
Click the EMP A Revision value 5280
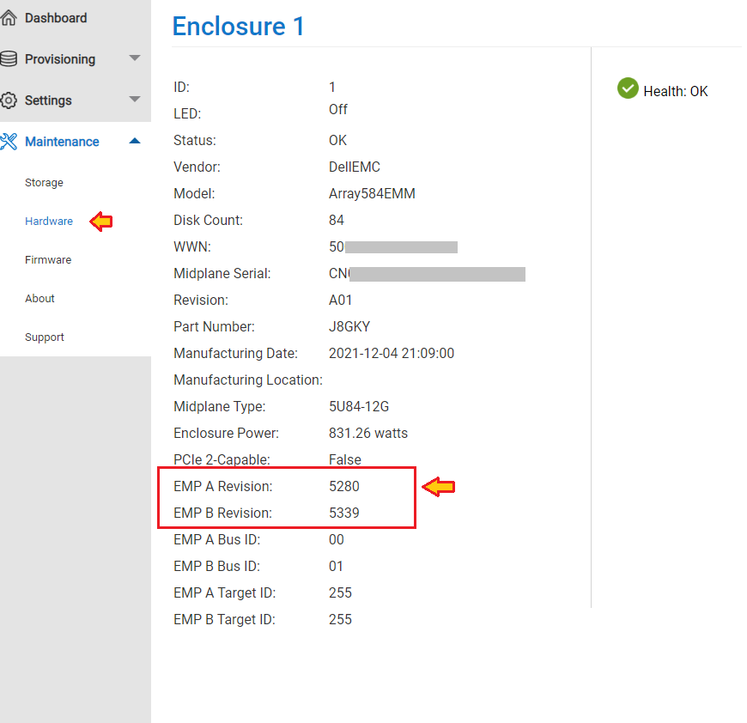tap(342, 486)
